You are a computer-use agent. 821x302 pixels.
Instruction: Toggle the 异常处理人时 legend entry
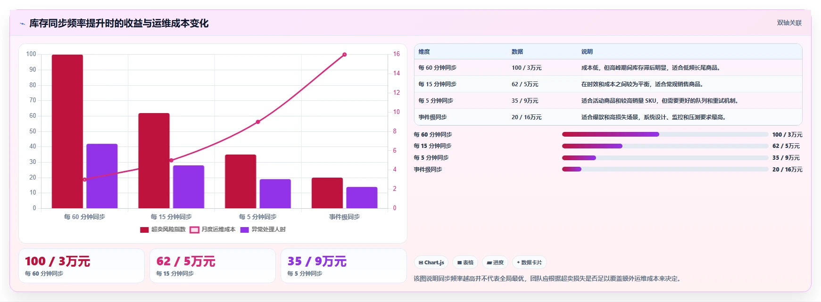pyautogui.click(x=263, y=229)
